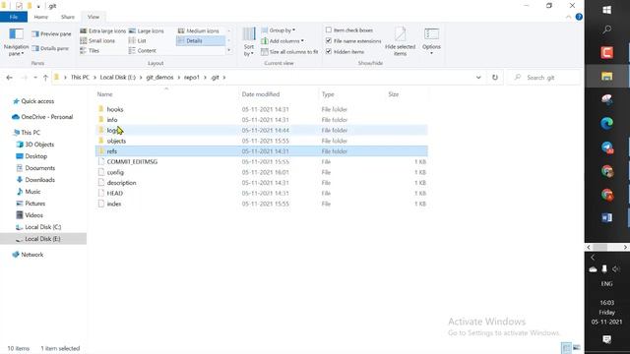
Task: Select the View tab
Action: [94, 17]
